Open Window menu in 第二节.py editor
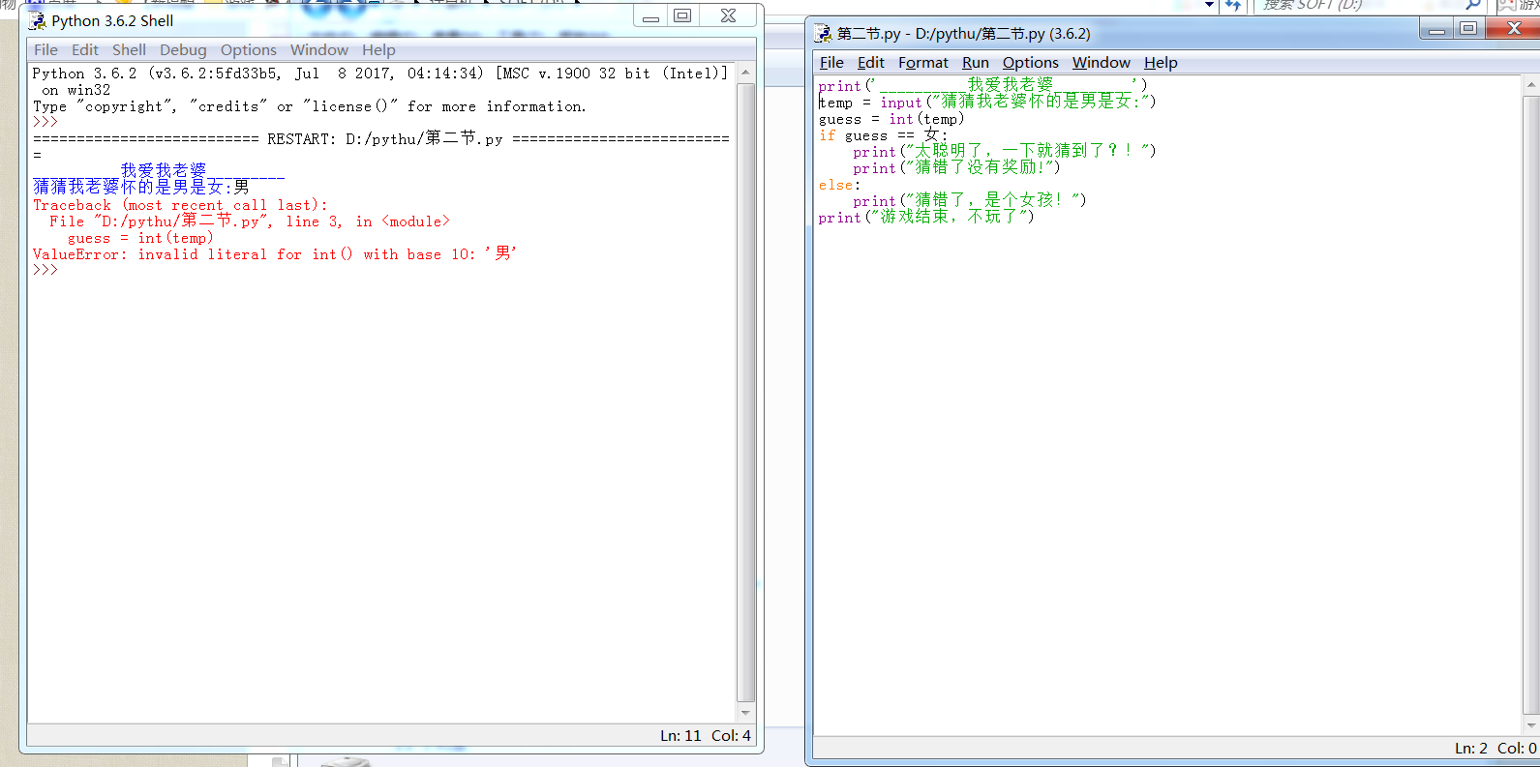The width and height of the screenshot is (1540, 767). coord(1102,63)
